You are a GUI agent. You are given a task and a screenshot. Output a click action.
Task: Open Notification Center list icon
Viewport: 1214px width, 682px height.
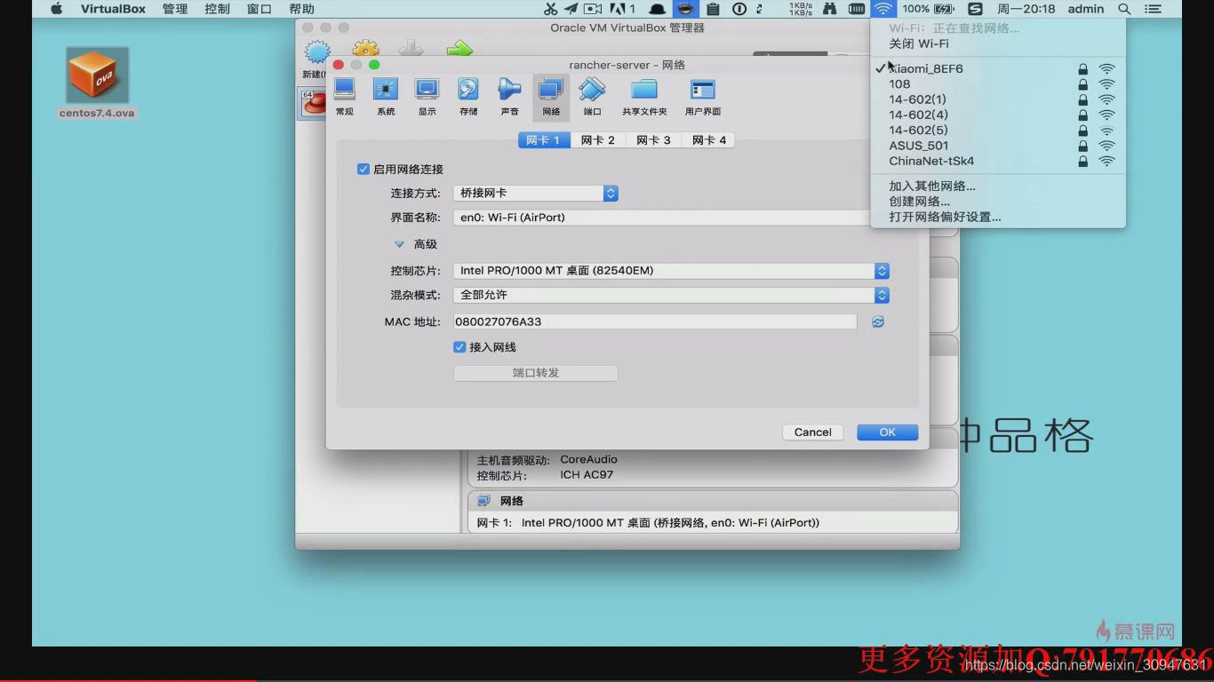tap(1153, 9)
